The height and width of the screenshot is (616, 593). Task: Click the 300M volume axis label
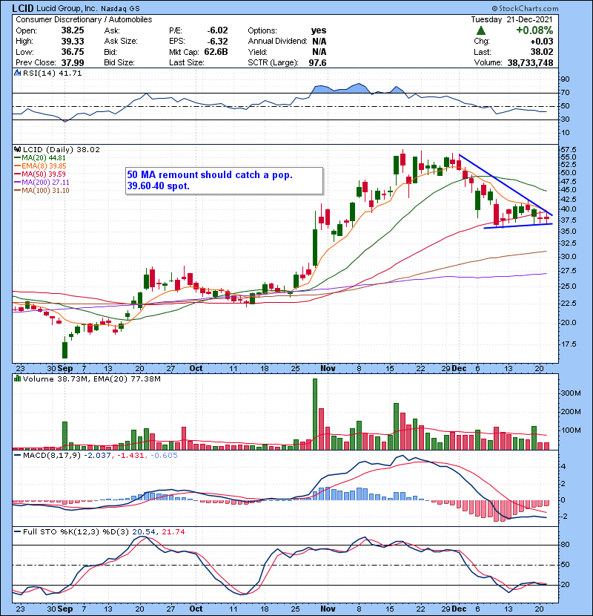click(571, 393)
